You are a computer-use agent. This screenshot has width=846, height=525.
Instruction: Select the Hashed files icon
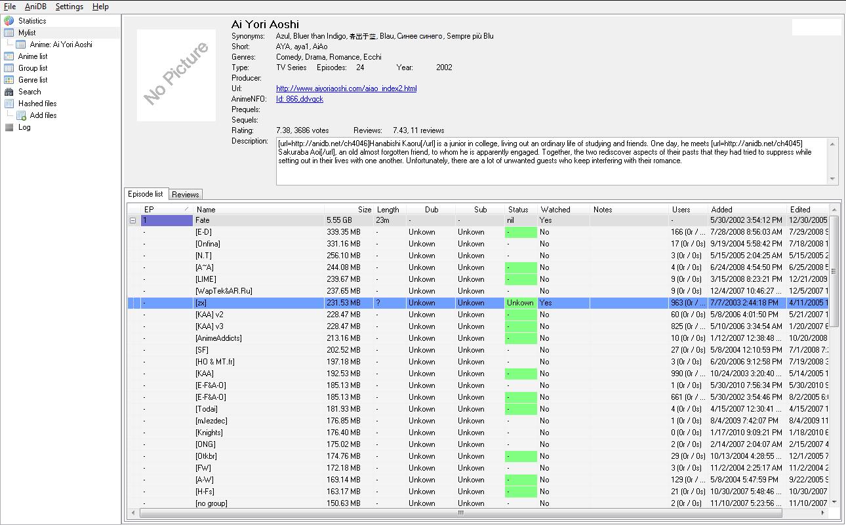[9, 104]
